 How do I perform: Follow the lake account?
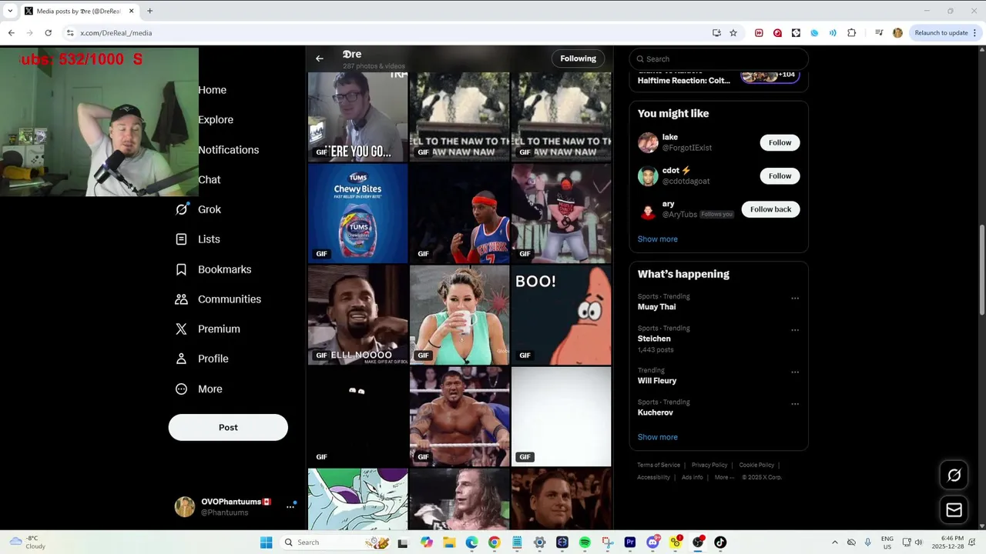780,142
